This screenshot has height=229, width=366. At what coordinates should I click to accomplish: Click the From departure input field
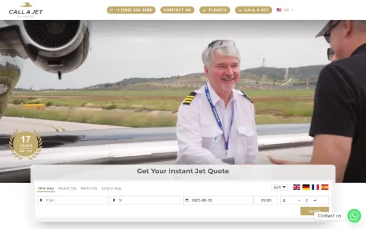73,200
